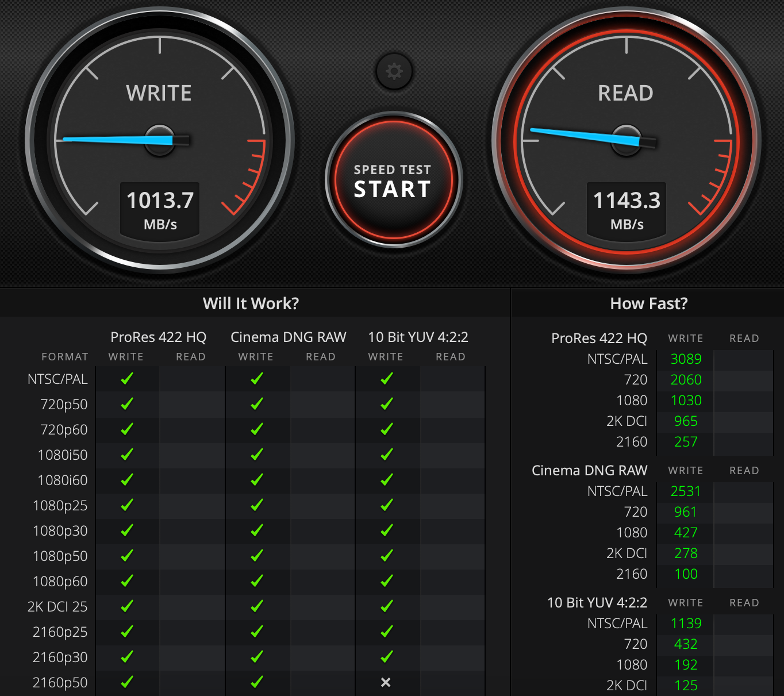The width and height of the screenshot is (784, 696).
Task: Click ProRes 422 HQ write checkmark for 1080p30
Action: click(127, 530)
